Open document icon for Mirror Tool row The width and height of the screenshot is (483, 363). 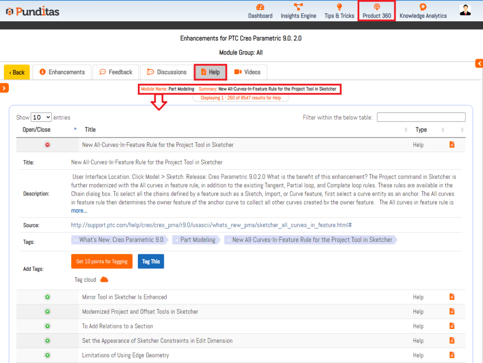click(452, 297)
